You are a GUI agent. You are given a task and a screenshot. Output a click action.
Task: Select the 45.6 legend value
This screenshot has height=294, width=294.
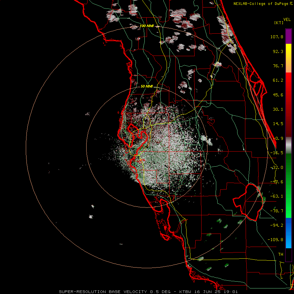[x=278, y=95]
